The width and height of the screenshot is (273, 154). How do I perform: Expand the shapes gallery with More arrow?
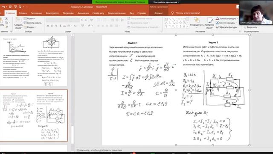(188, 27)
